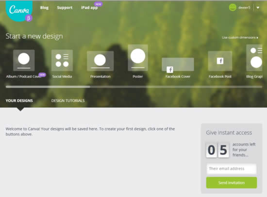Viewport: 267px width, 197px height.
Task: Click the Send invitation button
Action: point(232,183)
